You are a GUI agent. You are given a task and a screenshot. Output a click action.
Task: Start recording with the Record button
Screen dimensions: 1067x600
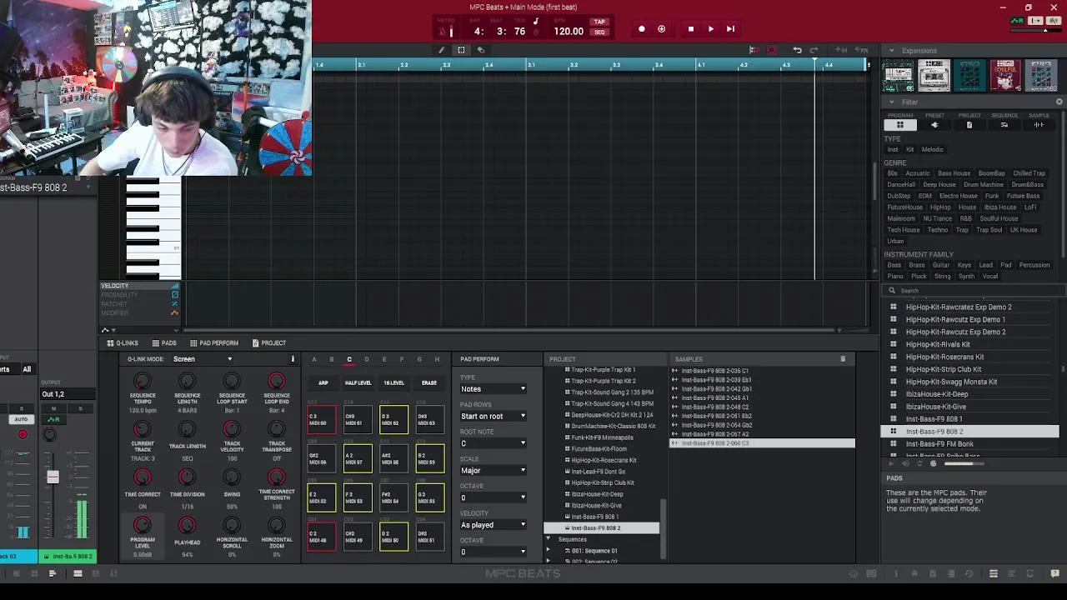(x=641, y=29)
